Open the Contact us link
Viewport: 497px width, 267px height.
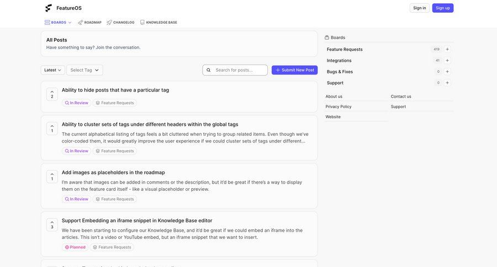click(x=401, y=97)
